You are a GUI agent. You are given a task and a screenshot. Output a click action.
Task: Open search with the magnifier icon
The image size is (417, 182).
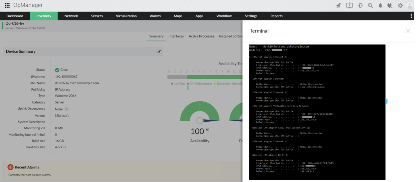pos(370,6)
